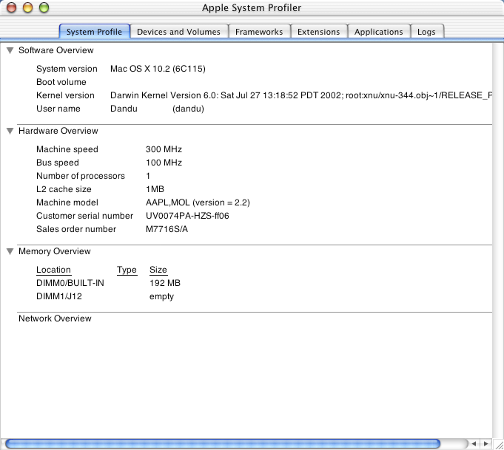504x450 pixels.
Task: Click the green zoom window button
Action: pos(43,7)
